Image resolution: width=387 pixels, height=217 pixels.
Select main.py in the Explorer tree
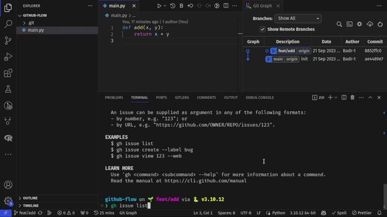point(57,30)
